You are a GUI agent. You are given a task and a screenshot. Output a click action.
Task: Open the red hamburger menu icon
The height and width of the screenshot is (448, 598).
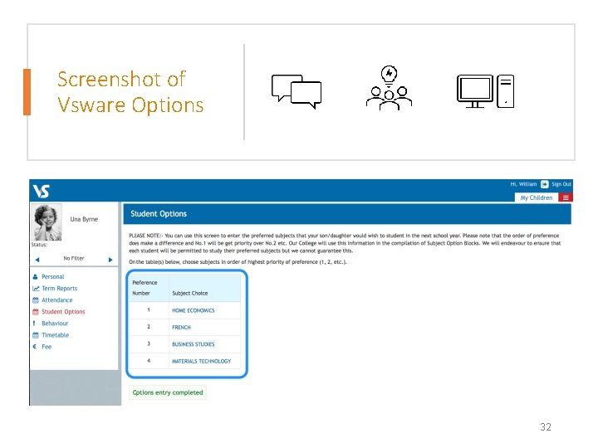tap(566, 197)
